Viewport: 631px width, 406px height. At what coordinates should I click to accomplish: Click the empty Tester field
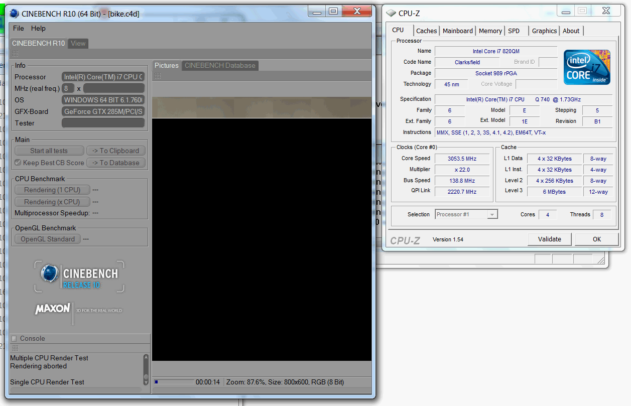click(x=103, y=123)
